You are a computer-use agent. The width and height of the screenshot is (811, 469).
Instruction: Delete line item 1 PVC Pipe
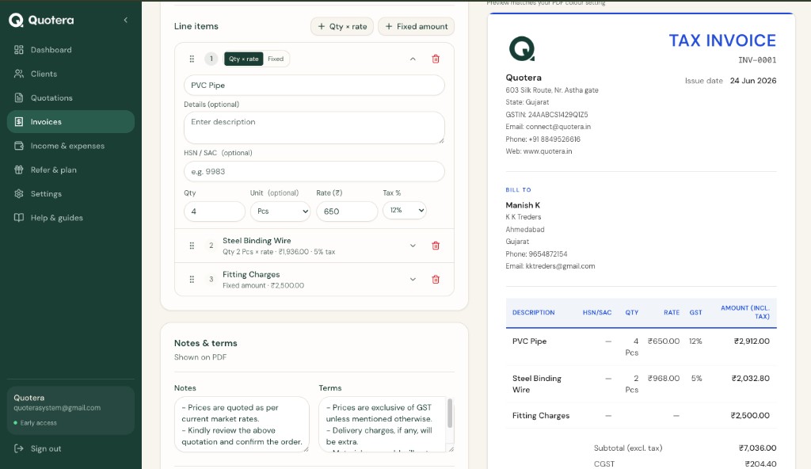pos(436,59)
